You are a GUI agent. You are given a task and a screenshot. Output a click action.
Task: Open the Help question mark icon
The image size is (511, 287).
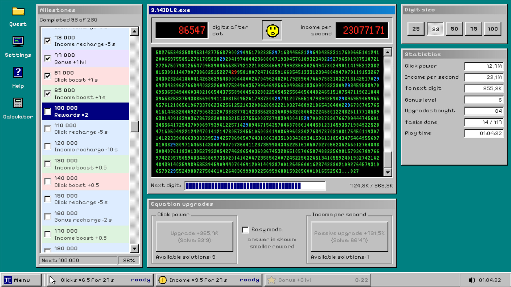pos(18,72)
